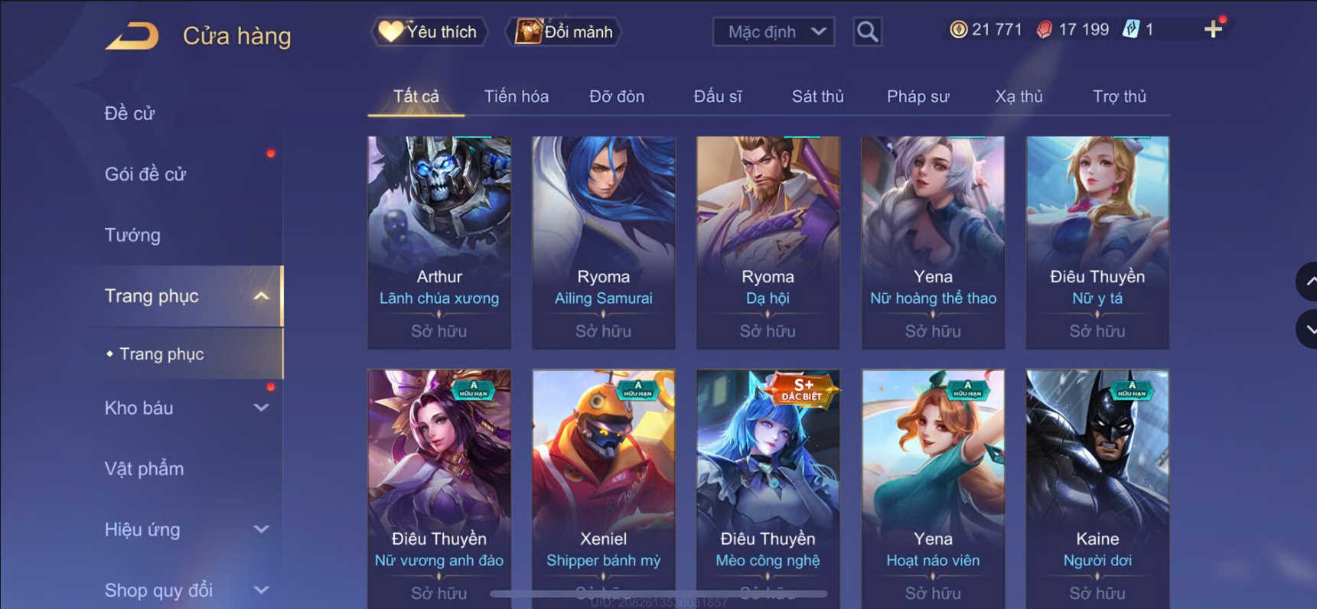This screenshot has height=609, width=1317.
Task: Open search with the magnifier icon
Action: pos(867,32)
